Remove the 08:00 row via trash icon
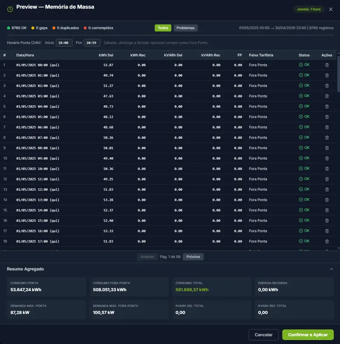 click(x=327, y=148)
